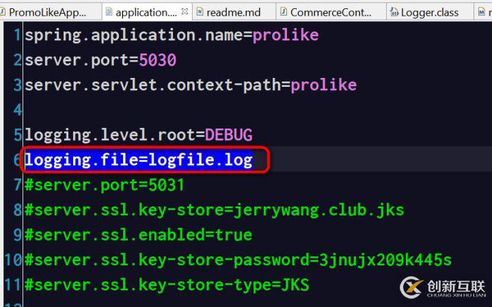
Task: Switch to the PromoLikeApp tab
Action: click(x=50, y=12)
